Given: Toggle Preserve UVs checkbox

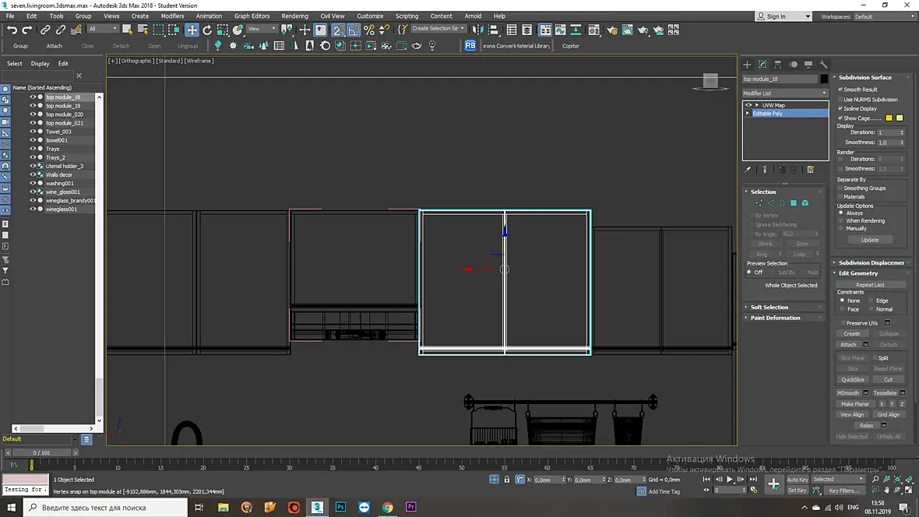Looking at the screenshot, I should (x=843, y=323).
